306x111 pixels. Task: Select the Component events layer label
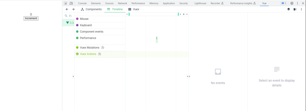(x=91, y=31)
